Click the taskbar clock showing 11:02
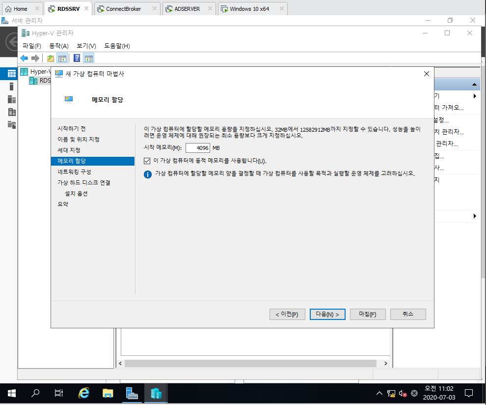Screen dimensions: 486x405 439,393
